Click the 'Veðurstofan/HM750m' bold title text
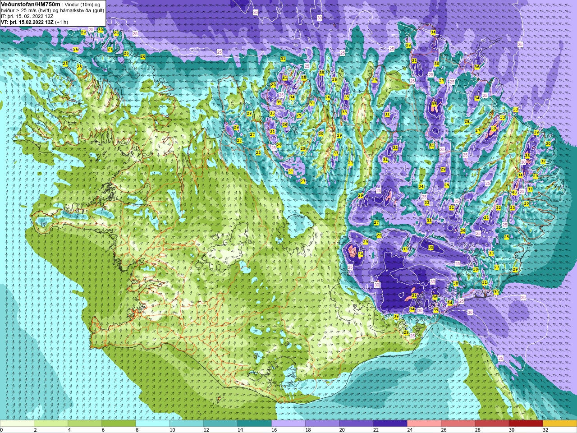This screenshot has width=577, height=433. tap(31, 4)
